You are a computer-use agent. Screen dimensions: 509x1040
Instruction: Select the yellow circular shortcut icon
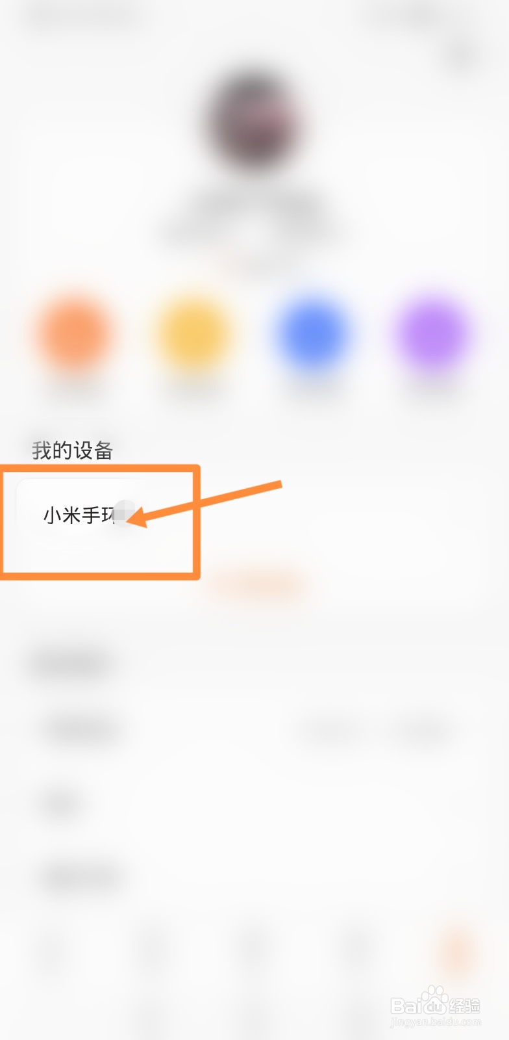(193, 335)
